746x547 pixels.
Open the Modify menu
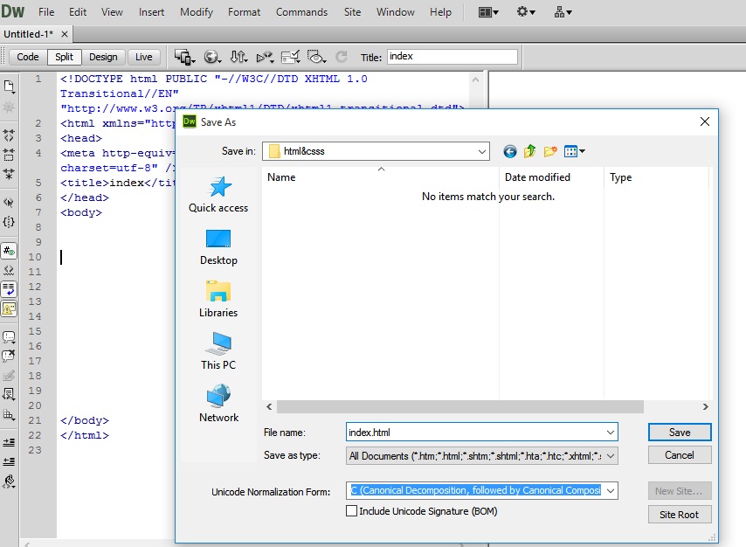(x=196, y=12)
